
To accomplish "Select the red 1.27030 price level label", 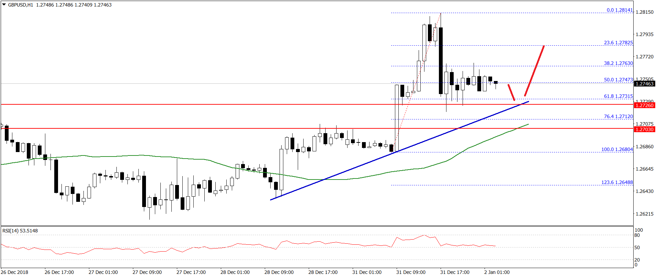I will (x=645, y=129).
